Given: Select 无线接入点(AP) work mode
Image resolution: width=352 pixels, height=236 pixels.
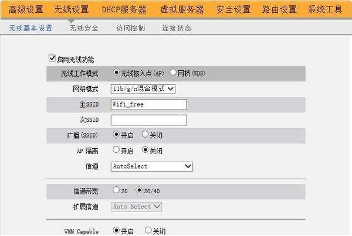Looking at the screenshot, I should click(116, 73).
